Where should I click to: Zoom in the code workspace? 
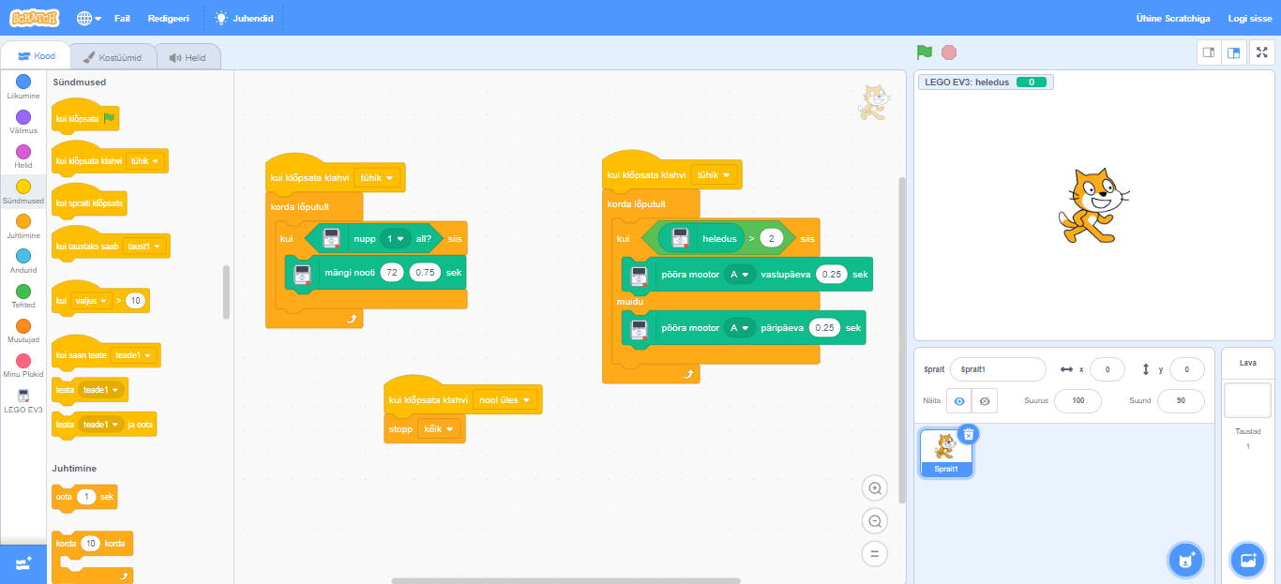coord(875,488)
